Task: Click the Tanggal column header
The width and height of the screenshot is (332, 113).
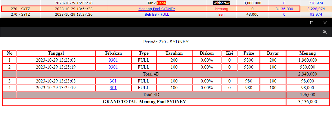Action: tap(56, 53)
